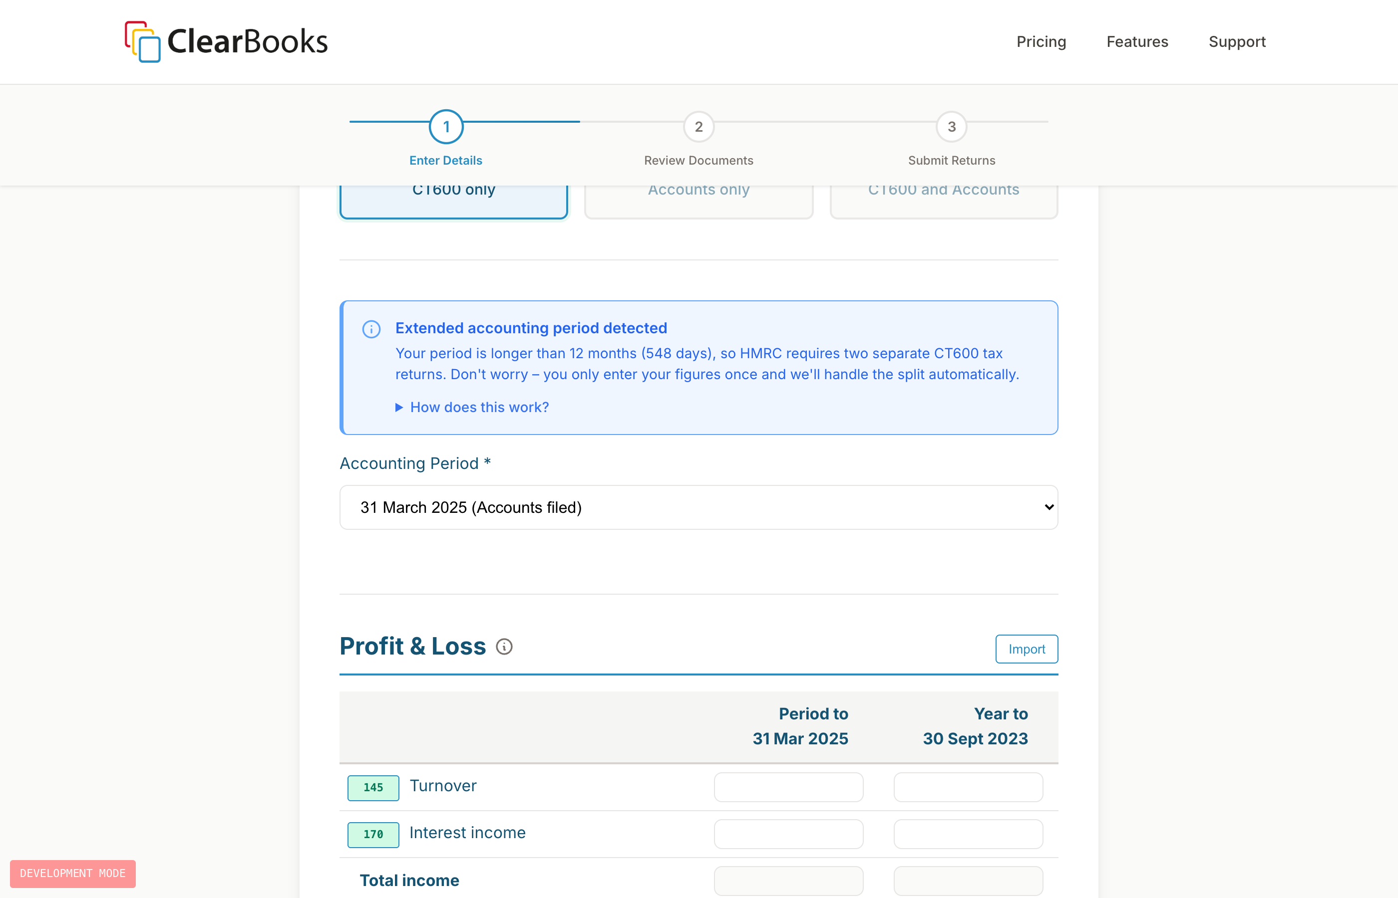Click the box 170 Interest income badge
The width and height of the screenshot is (1398, 898).
tap(373, 835)
